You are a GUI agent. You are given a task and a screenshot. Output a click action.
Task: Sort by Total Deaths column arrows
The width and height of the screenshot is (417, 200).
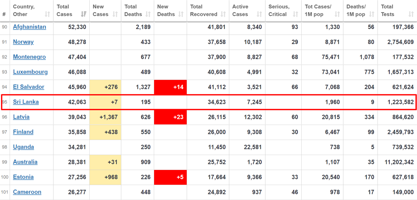point(148,14)
